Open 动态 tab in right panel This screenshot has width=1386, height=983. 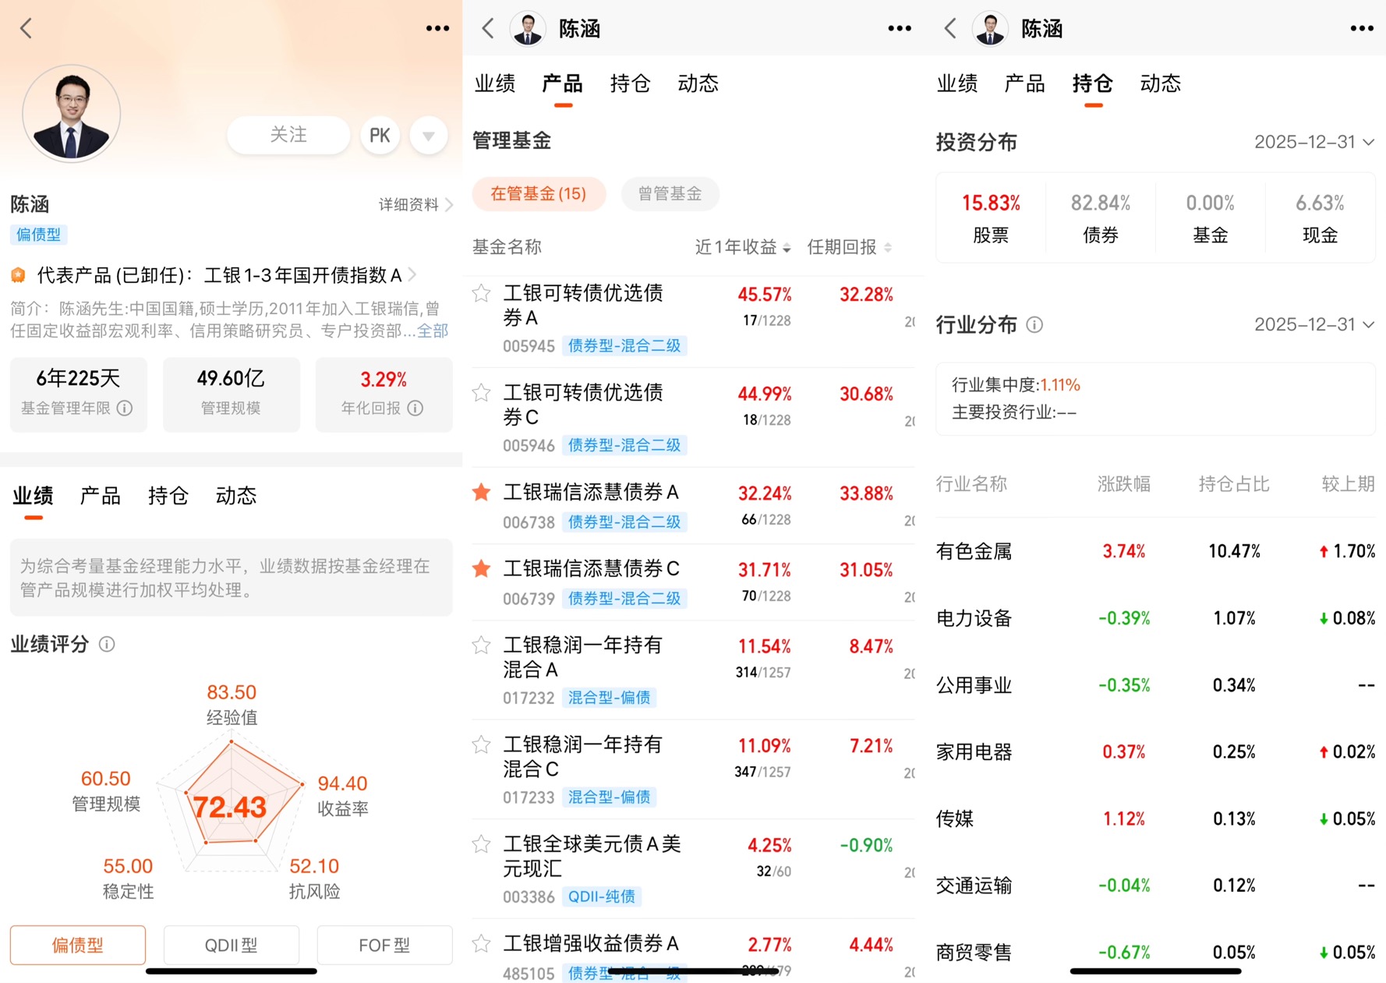click(1161, 83)
